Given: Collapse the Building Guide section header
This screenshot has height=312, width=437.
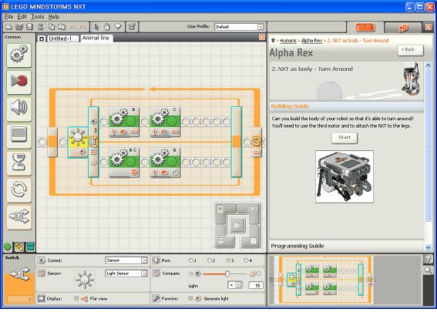Looking at the screenshot, I should tap(347, 106).
